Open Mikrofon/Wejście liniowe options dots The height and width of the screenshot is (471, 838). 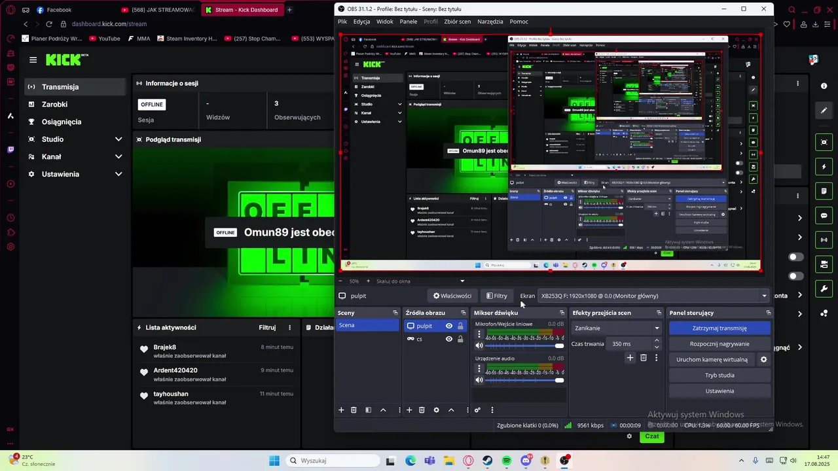479,334
